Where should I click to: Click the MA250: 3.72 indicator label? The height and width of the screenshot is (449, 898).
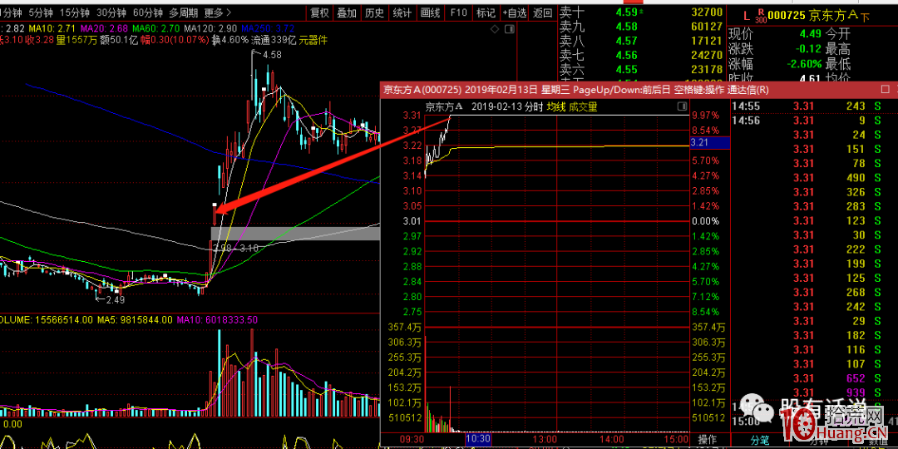(268, 28)
